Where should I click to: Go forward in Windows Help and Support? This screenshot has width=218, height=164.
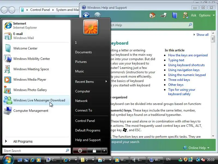[97, 15]
